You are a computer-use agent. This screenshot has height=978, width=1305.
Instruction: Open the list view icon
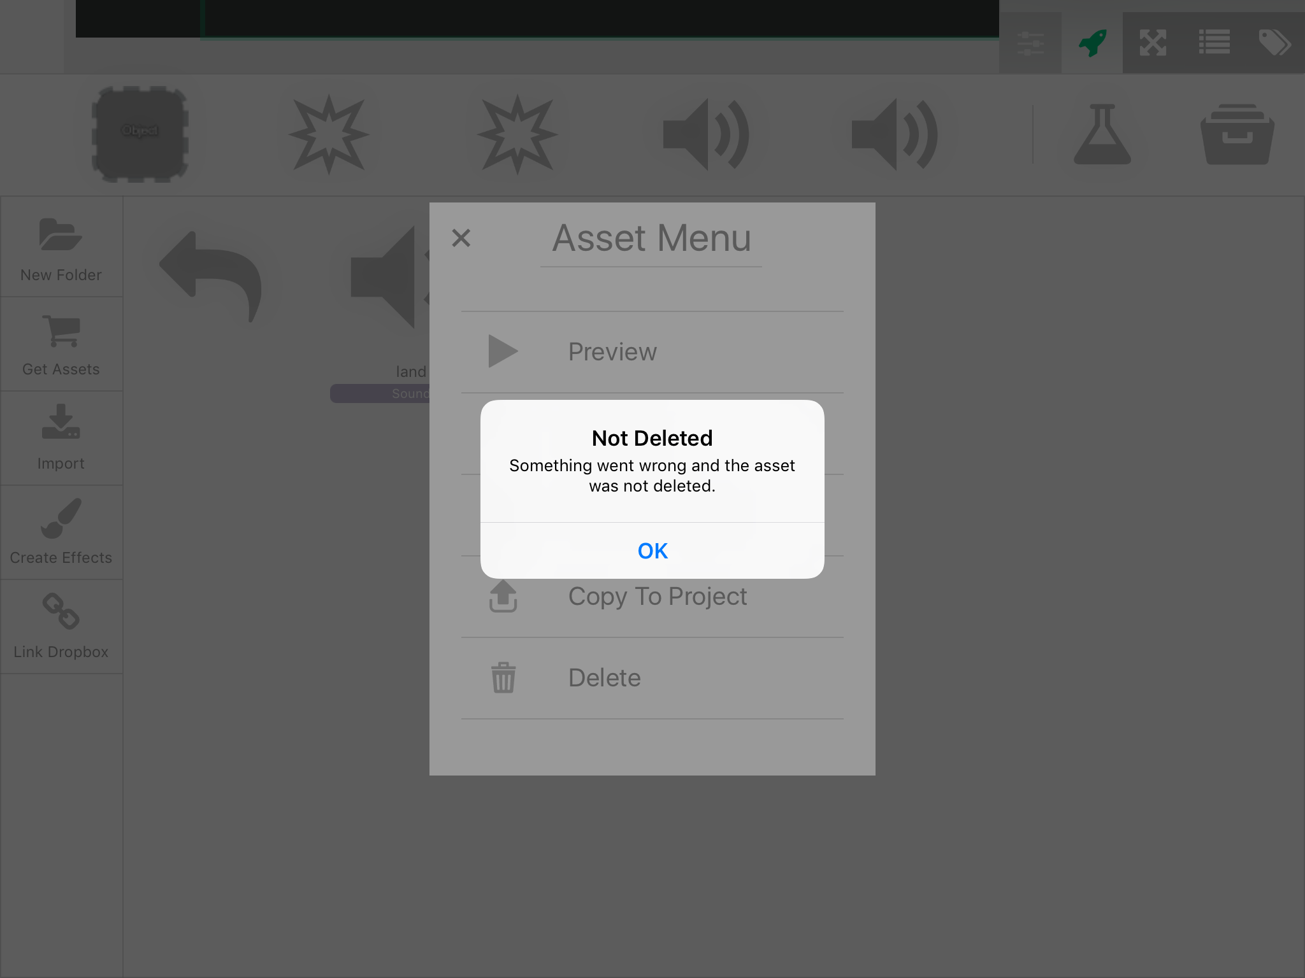point(1214,43)
